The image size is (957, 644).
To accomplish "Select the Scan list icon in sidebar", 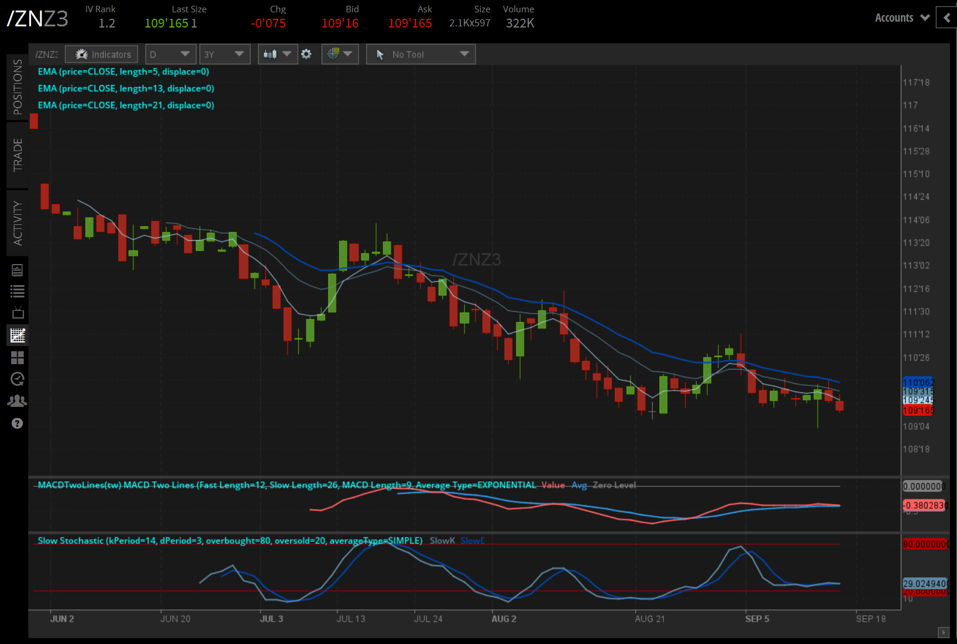I will (x=17, y=291).
